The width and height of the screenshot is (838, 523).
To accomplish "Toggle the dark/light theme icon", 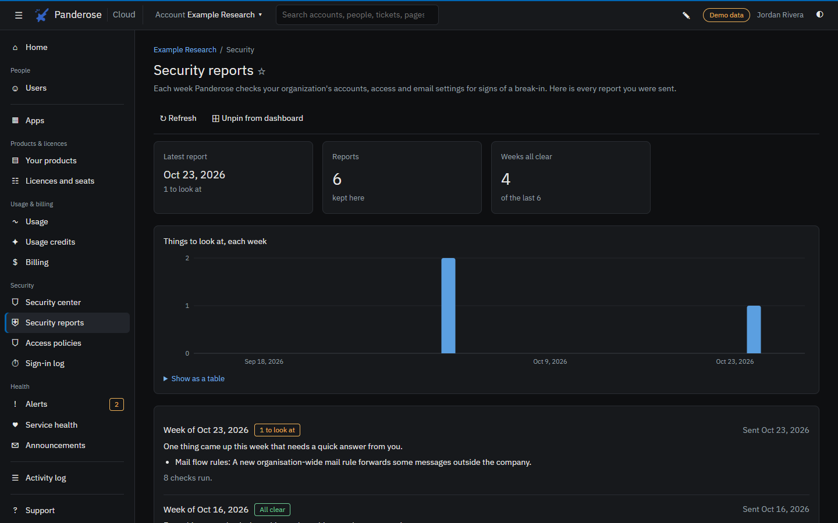I will [820, 15].
